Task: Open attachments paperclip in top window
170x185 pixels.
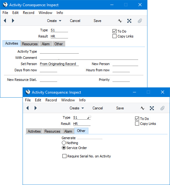Action: coord(140,21)
